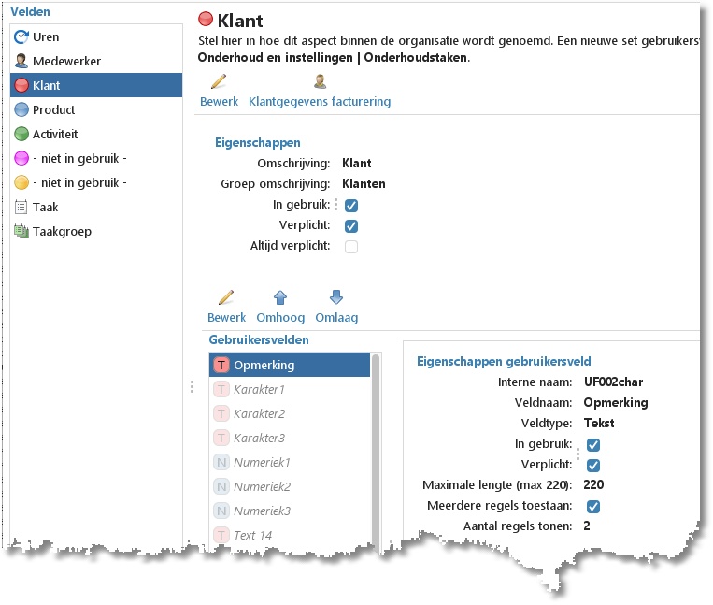Toggle Klant 'Verplicht' checkbox under Eigenschappen
Image resolution: width=713 pixels, height=605 pixels.
point(351,226)
